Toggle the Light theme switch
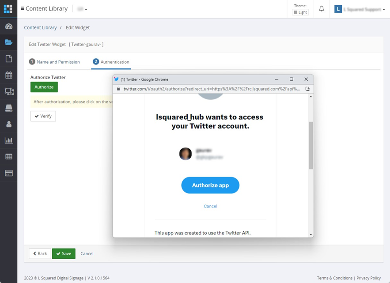This screenshot has height=283, width=390. tap(300, 12)
